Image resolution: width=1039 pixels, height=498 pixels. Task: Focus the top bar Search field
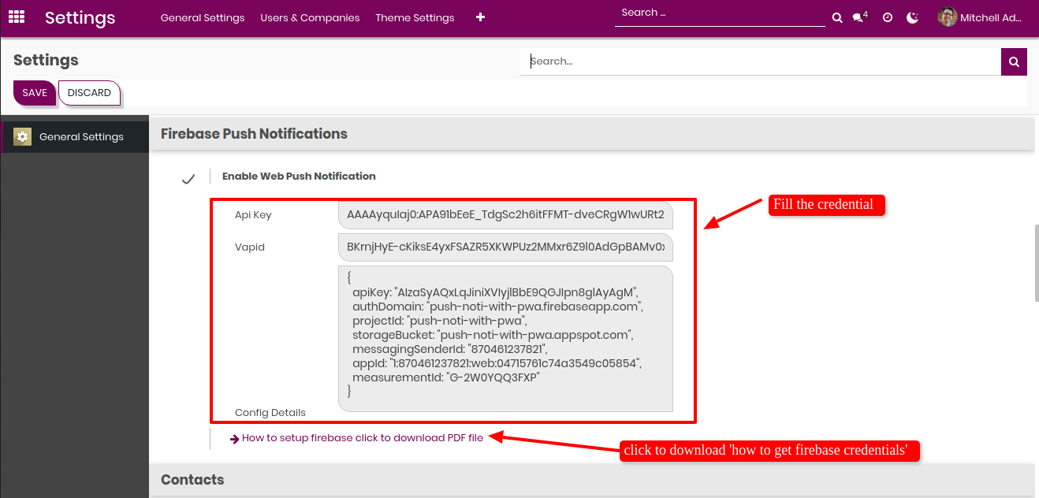(721, 13)
